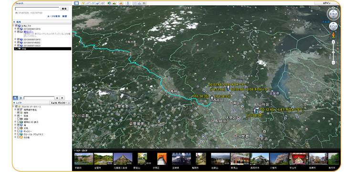Screen dimensions: 353x172
Task: Open the Earth ギャラリー tab button
Action: coord(60,103)
